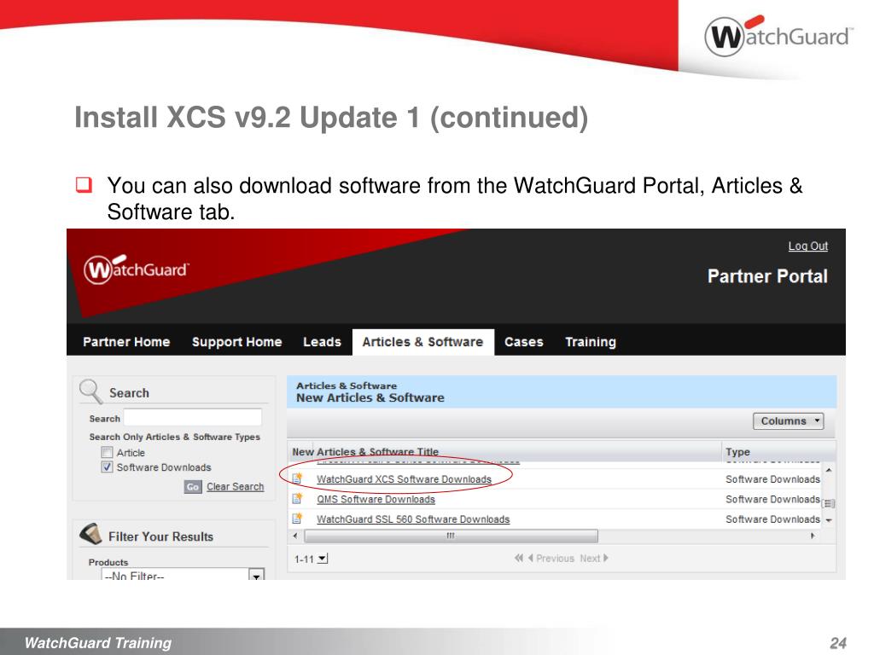Click the New Articles & Software heading
Image resolution: width=874 pixels, height=655 pixels.
[x=370, y=397]
